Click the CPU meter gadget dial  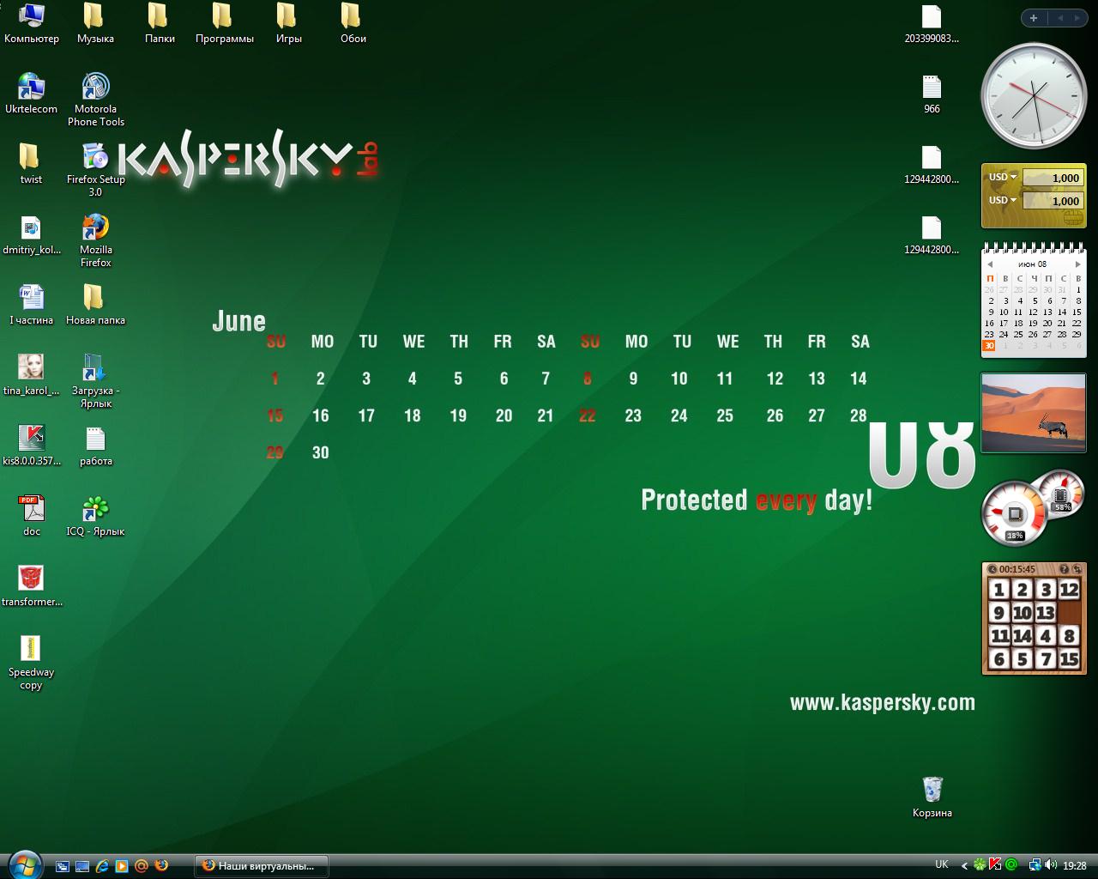[1015, 515]
